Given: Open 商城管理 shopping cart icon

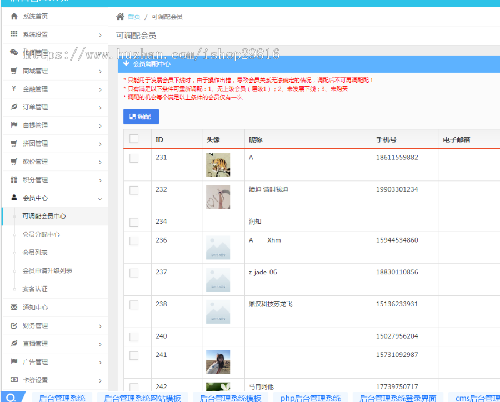Looking at the screenshot, I should tap(14, 71).
